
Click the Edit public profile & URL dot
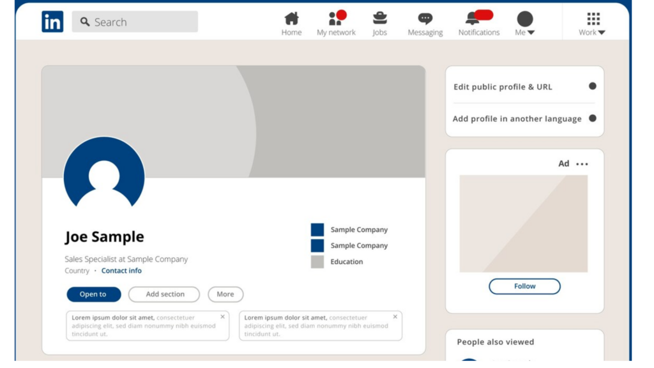[592, 86]
